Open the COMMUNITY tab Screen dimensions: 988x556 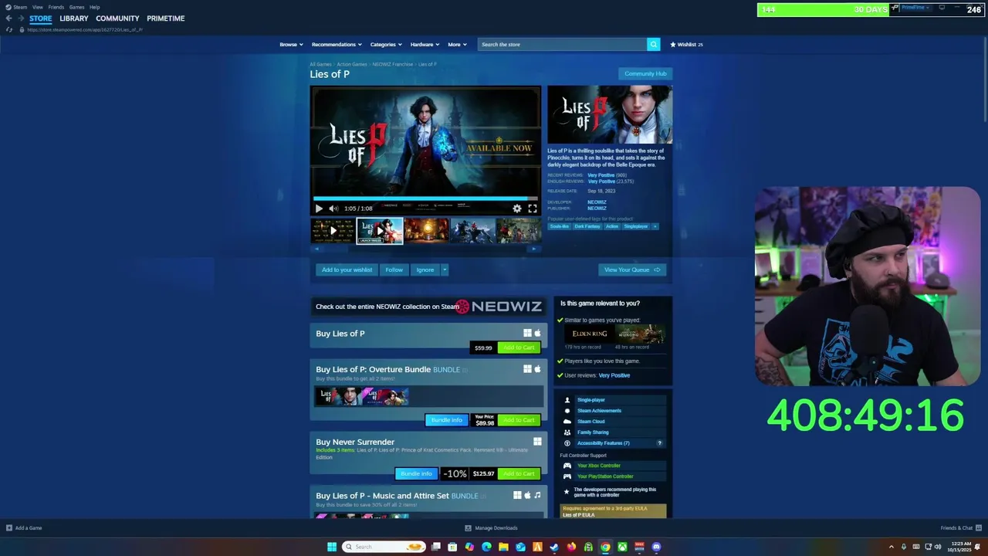[117, 19]
